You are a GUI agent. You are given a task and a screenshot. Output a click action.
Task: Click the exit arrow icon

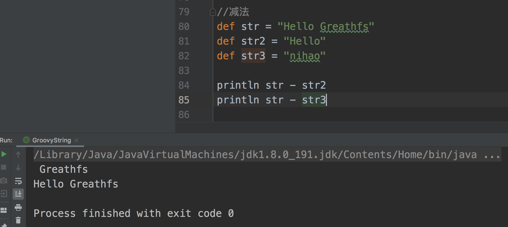(x=4, y=194)
